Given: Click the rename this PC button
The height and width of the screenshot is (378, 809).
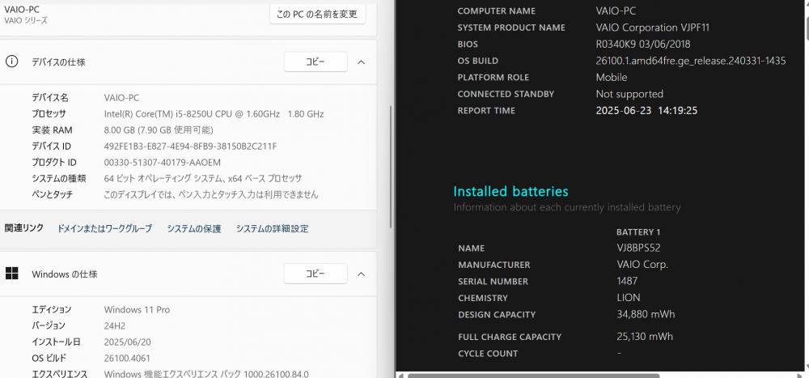Looking at the screenshot, I should point(317,15).
